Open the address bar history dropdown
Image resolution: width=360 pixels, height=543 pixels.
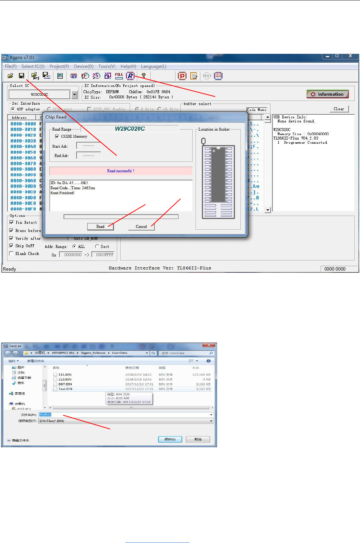[147, 353]
